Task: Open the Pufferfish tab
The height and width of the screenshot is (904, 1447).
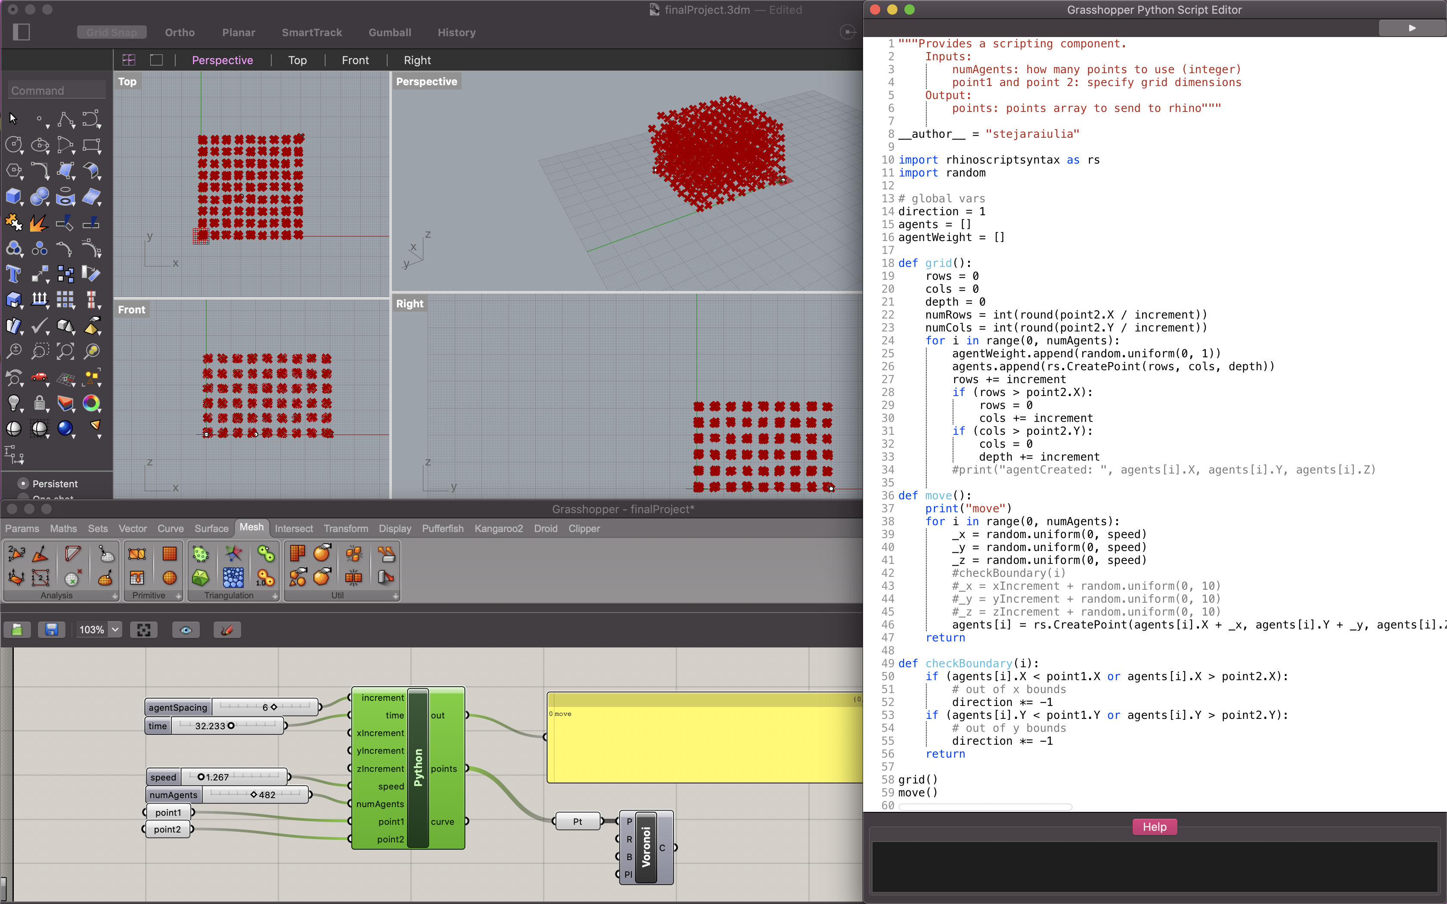Action: click(442, 529)
